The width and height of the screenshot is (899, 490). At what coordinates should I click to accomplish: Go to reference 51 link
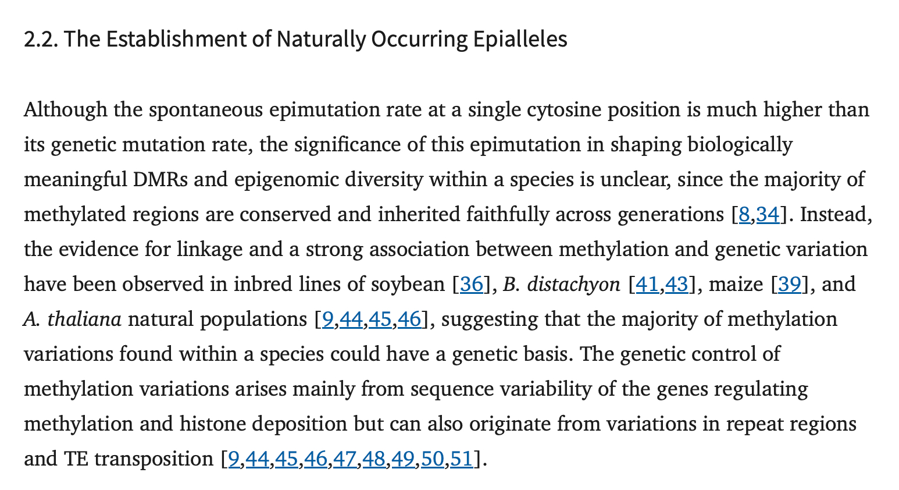click(x=461, y=460)
